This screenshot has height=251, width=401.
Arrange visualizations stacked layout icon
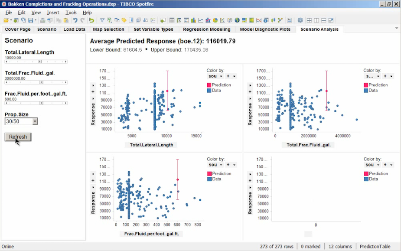click(323, 20)
